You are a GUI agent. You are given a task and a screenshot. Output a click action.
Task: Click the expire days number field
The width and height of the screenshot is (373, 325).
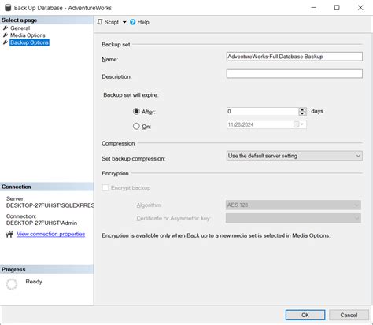(263, 112)
